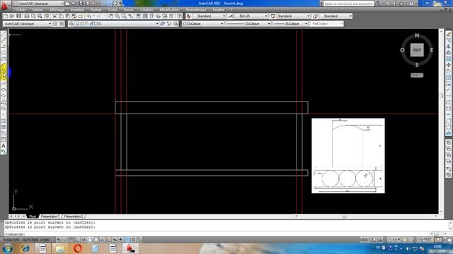
Task: Click the Save diskette icon in Standard toolbar
Action: [x=18, y=16]
